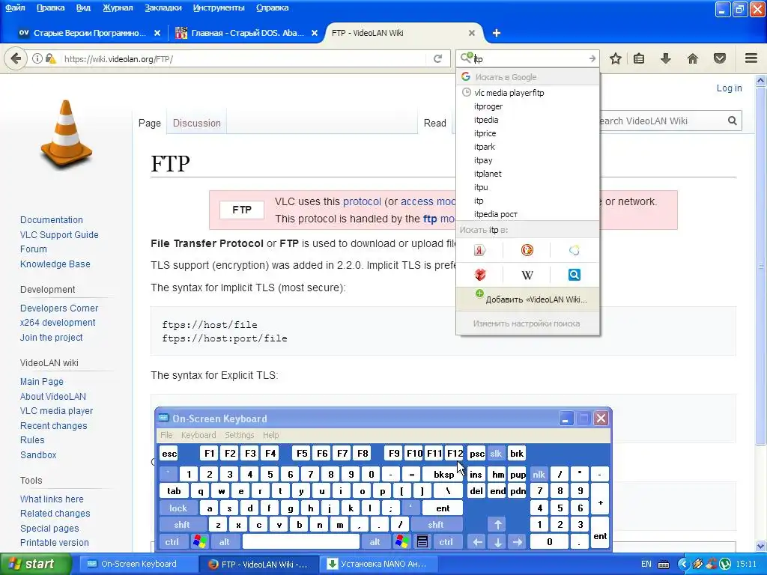Open the Developers Corner link
Image resolution: width=767 pixels, height=575 pixels.
tap(59, 308)
